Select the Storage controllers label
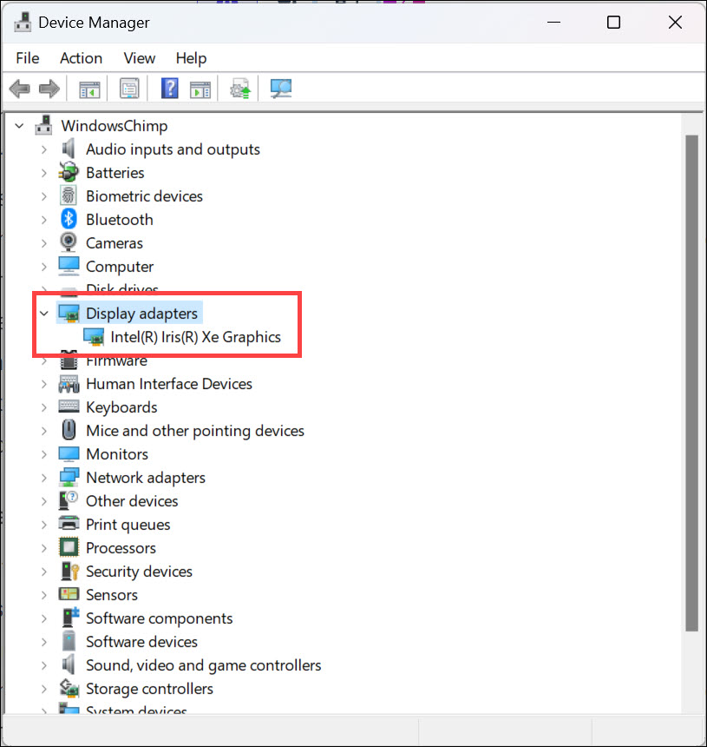This screenshot has height=747, width=707. [x=149, y=689]
